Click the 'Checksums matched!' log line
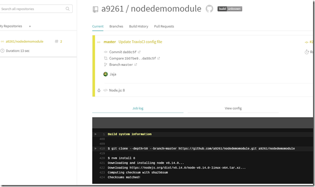315x187 pixels. point(124,177)
